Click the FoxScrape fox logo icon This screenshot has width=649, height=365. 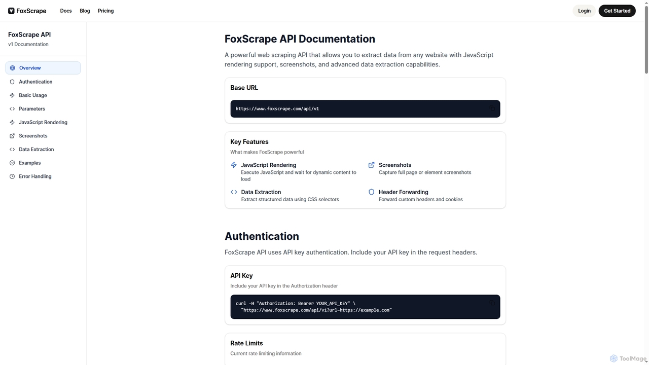click(11, 11)
